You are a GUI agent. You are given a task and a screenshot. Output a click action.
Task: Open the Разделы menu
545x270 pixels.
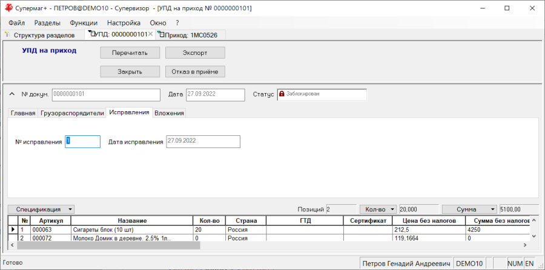coord(47,23)
